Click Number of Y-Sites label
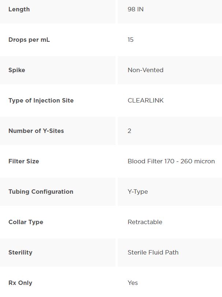 click(x=36, y=131)
